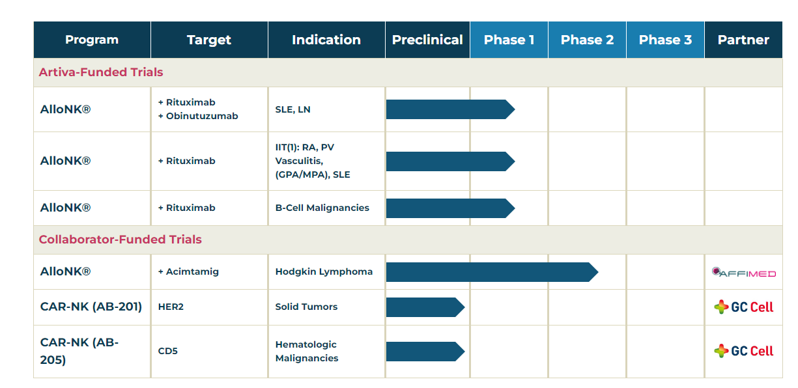
Task: Click the GC Cell logo for AB-201
Action: pos(743,307)
